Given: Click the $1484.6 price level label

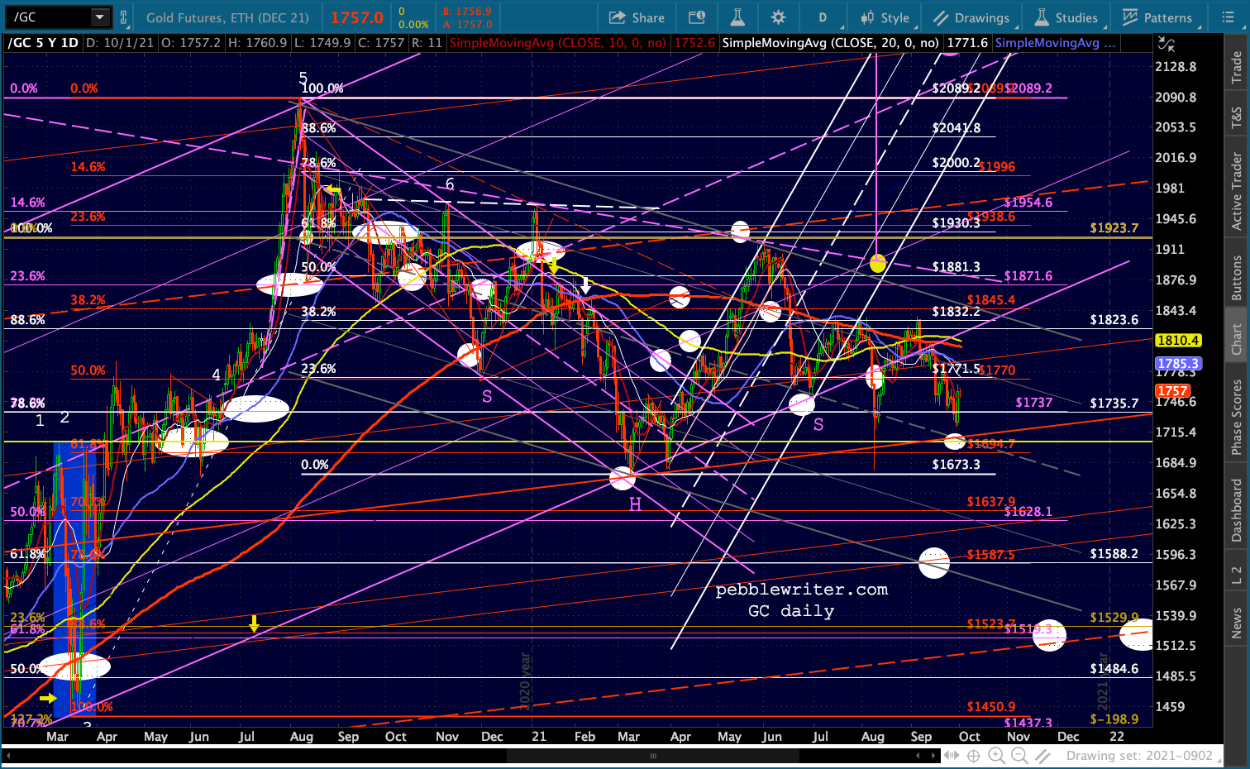Looking at the screenshot, I should pos(1114,669).
